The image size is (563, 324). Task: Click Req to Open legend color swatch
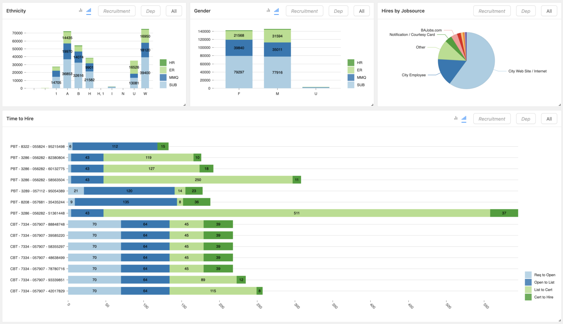pos(528,275)
